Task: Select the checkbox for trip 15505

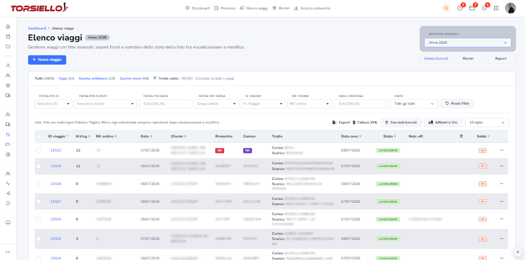Action: (x=38, y=239)
